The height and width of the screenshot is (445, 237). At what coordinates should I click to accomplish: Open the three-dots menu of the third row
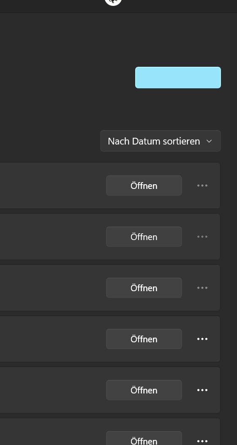click(x=202, y=288)
